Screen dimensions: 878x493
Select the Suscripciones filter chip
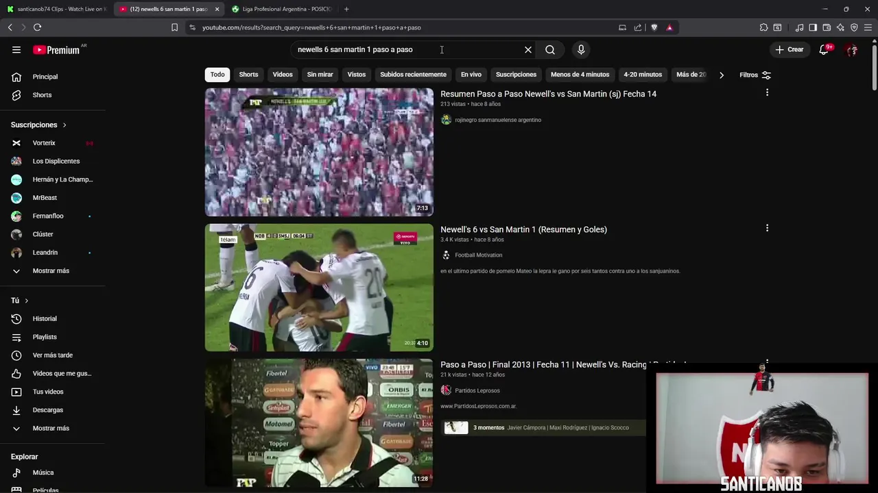pyautogui.click(x=516, y=75)
